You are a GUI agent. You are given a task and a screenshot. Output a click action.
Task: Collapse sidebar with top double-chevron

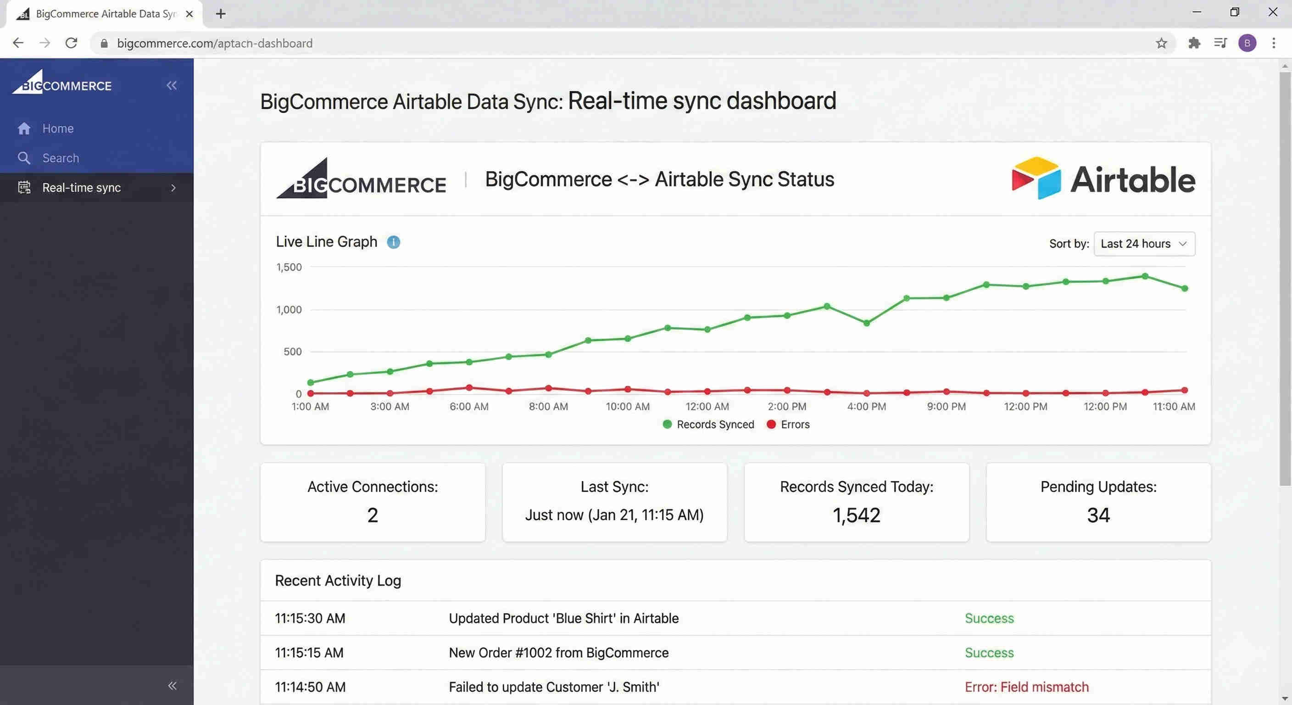click(x=172, y=85)
